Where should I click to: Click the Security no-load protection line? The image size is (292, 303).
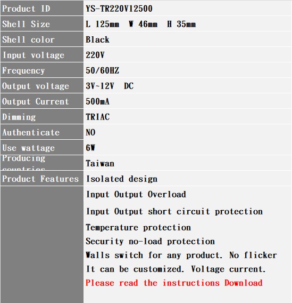click(x=150, y=241)
